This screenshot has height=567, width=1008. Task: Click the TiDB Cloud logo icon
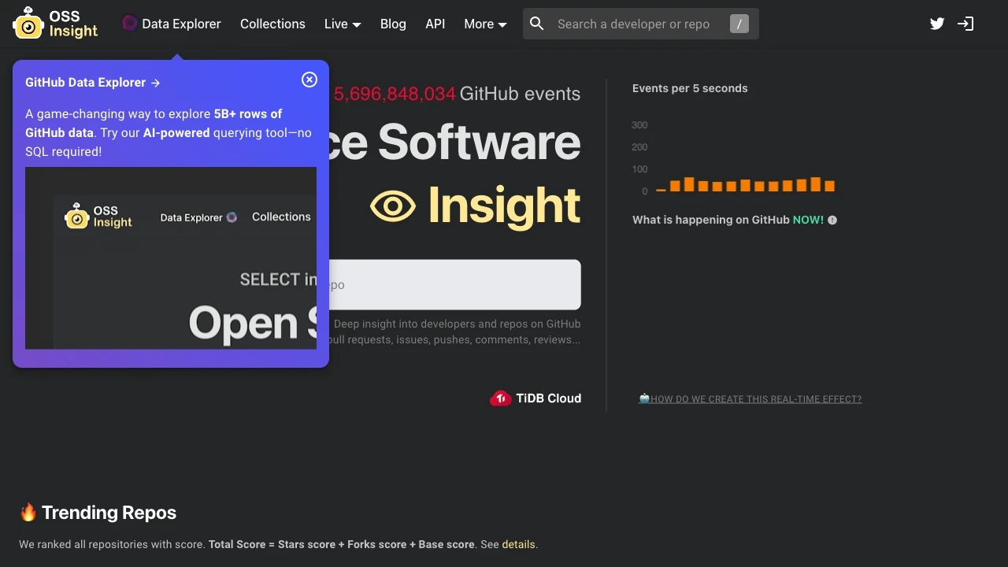tap(502, 398)
